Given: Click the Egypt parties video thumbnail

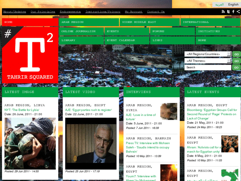Looking at the screenshot, I should 91,143.
